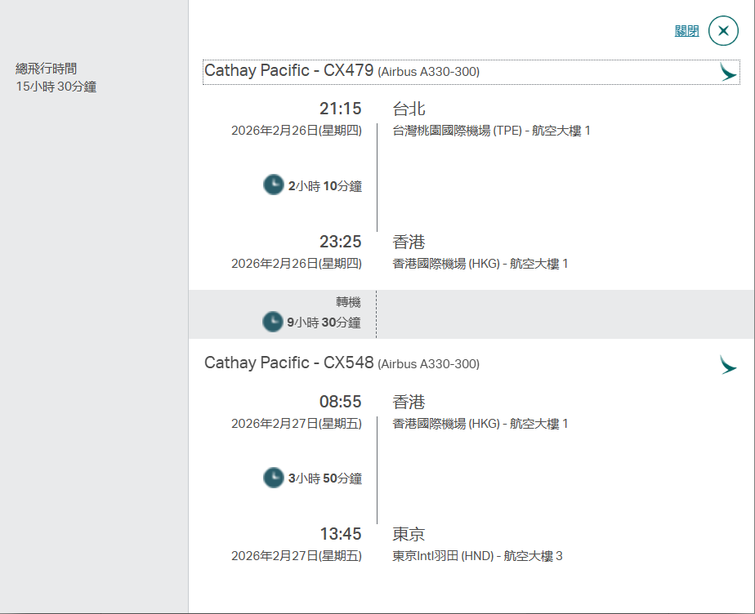Click the 13:45 arrival time
Image resolution: width=755 pixels, height=614 pixels.
(341, 534)
